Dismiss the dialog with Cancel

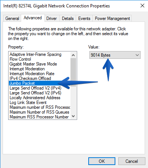[x=132, y=161]
